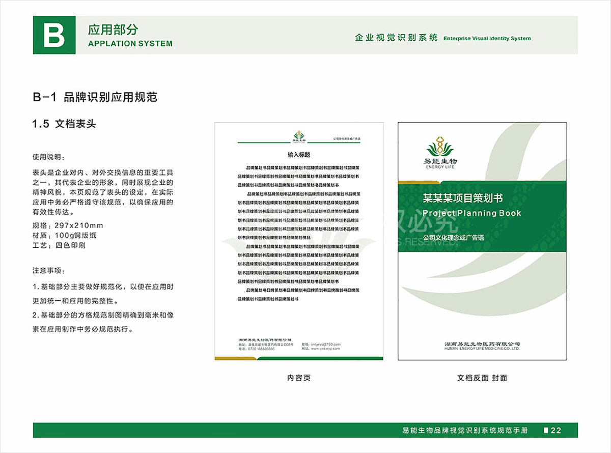The width and height of the screenshot is (611, 453).
Task: Click the small logo atop the content page
Action: point(298,136)
